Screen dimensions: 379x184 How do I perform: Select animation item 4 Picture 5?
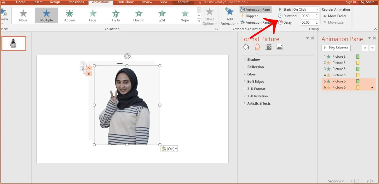point(349,75)
